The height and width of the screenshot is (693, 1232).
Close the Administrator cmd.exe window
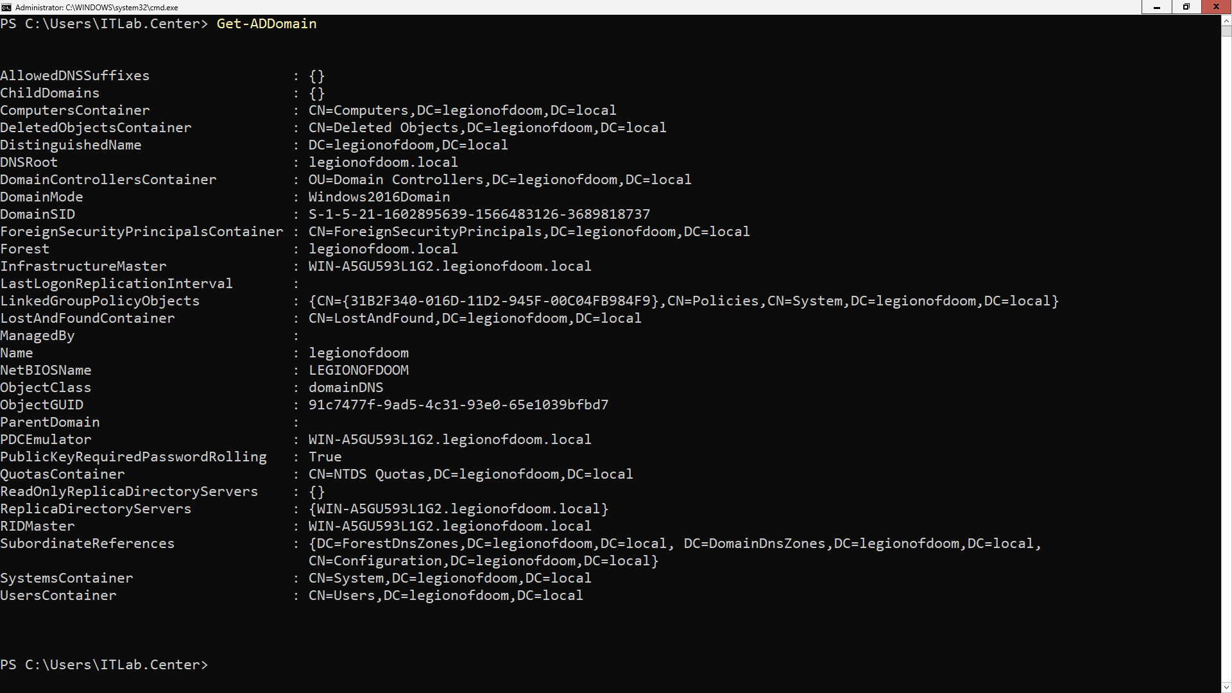(1216, 7)
